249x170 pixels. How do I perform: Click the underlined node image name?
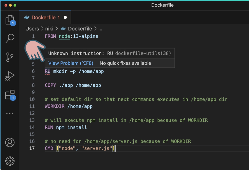tap(64, 36)
